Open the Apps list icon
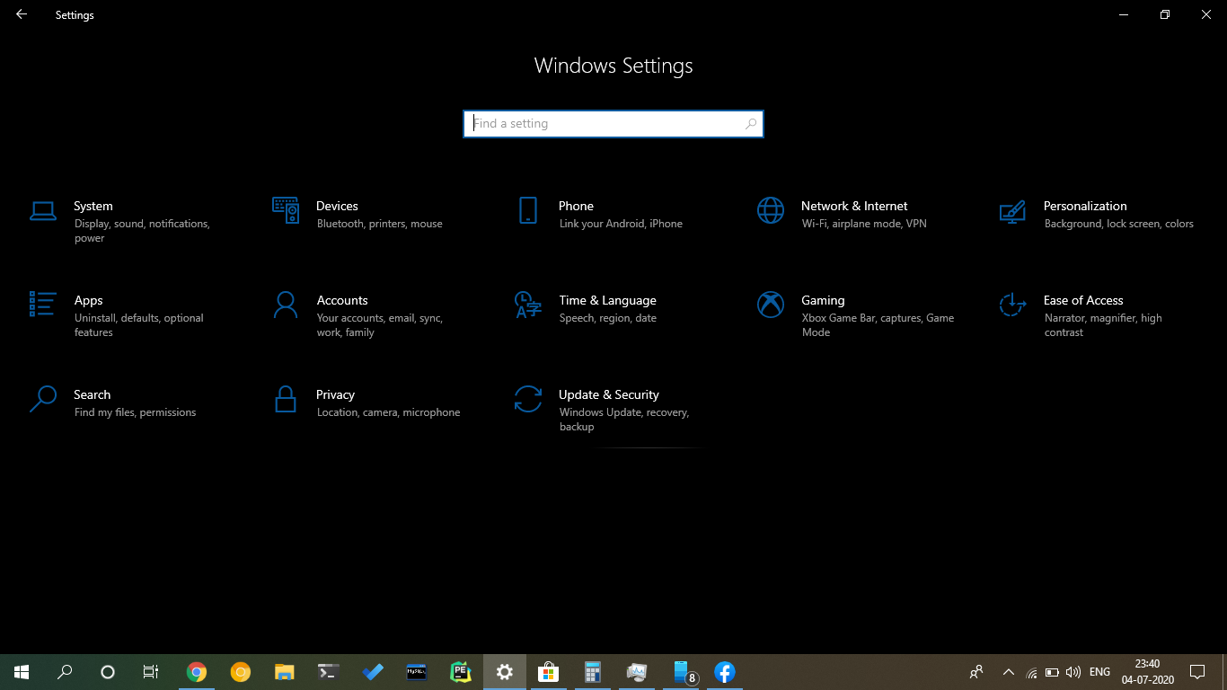The image size is (1227, 690). pos(43,304)
